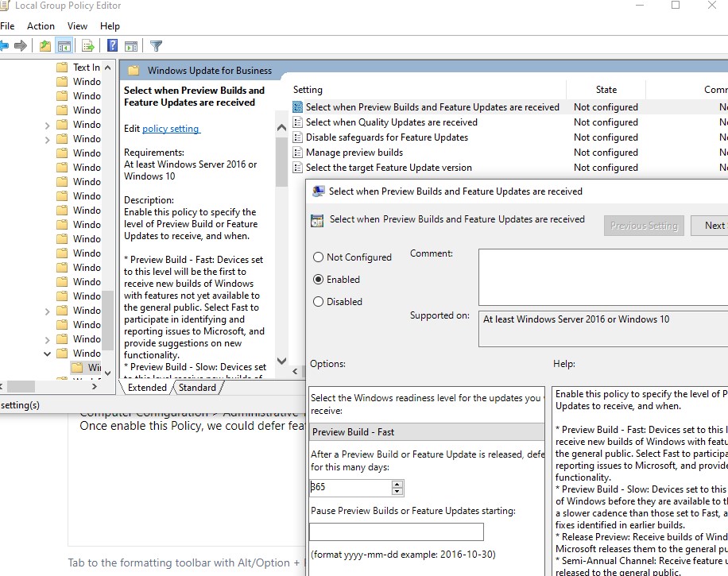Open Help via the question mark icon
The image size is (728, 576).
[112, 45]
